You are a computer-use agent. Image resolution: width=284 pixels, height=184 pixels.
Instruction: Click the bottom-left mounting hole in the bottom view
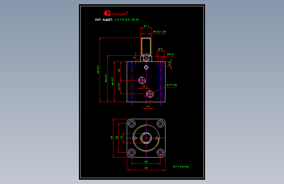coord(132,153)
